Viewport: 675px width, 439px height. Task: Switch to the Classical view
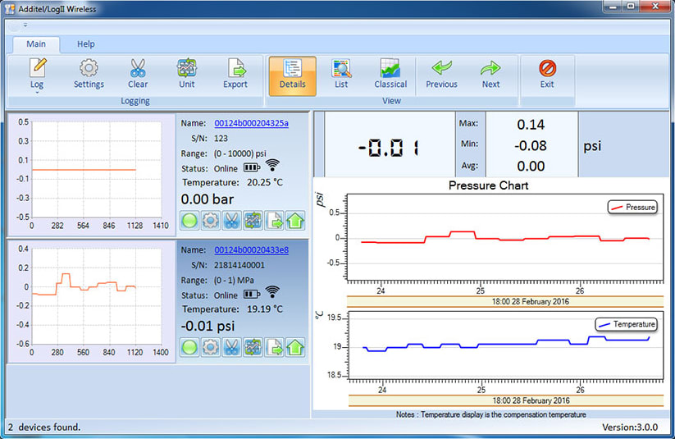point(390,74)
